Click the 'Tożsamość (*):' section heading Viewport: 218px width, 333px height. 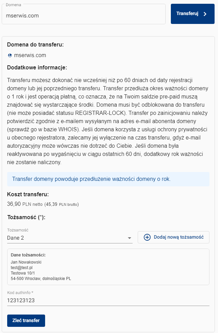pyautogui.click(x=26, y=217)
